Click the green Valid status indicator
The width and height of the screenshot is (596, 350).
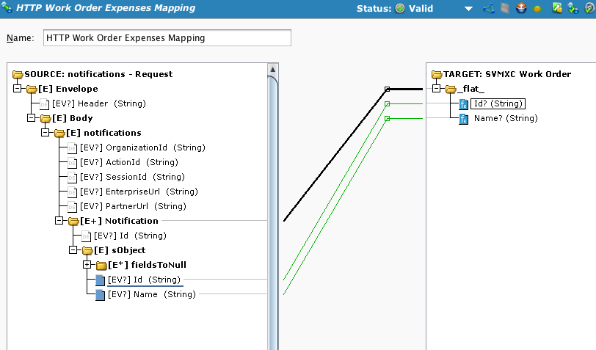coord(400,9)
